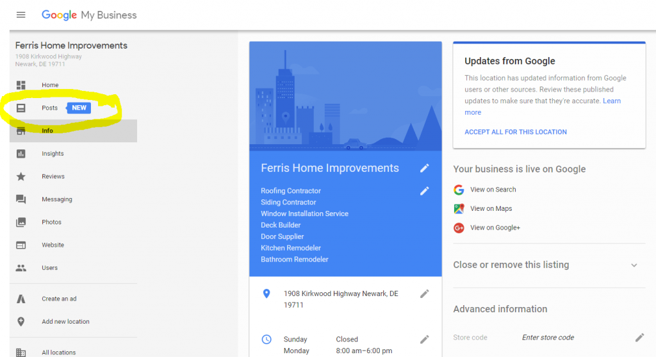Edit the business name with pencil icon
Image resolution: width=656 pixels, height=357 pixels.
(x=424, y=168)
